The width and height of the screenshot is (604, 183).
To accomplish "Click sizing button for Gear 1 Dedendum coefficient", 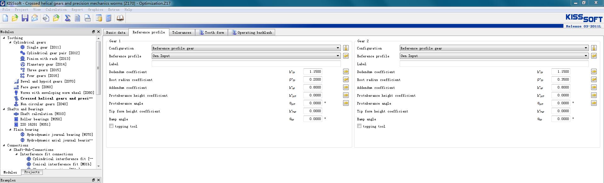I will (x=346, y=71).
